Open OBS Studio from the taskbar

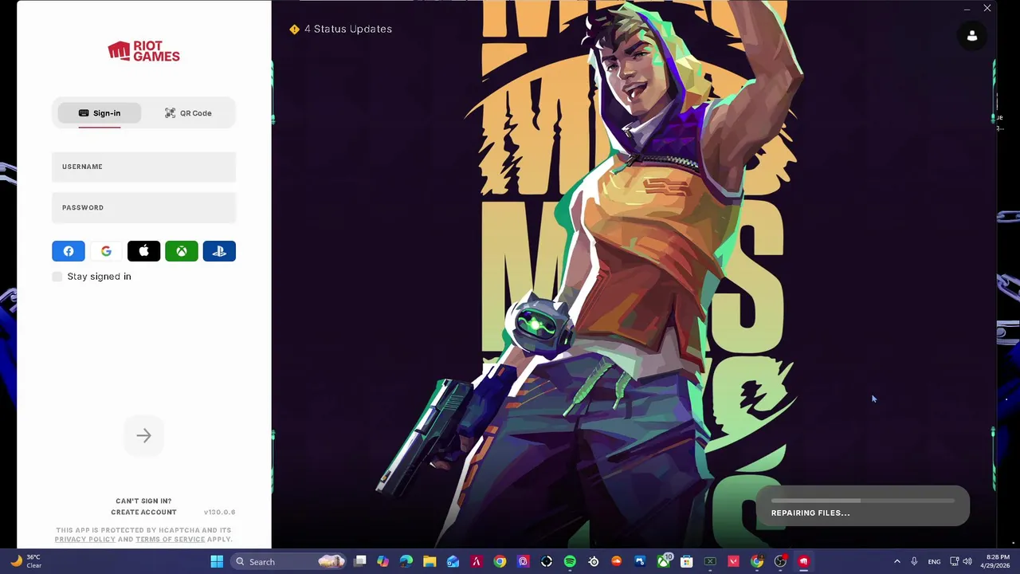[781, 561]
